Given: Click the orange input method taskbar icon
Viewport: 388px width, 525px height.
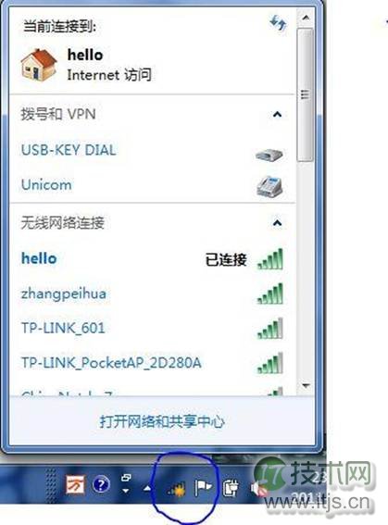Looking at the screenshot, I should point(75,484).
